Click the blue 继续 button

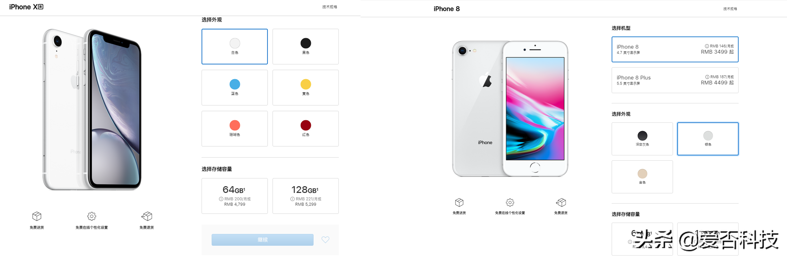click(263, 240)
